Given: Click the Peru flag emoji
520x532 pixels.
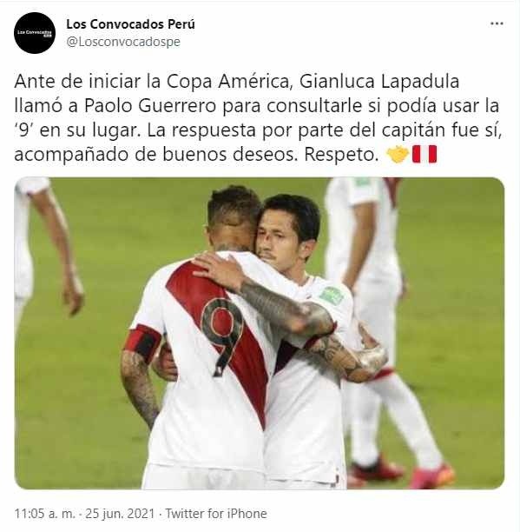Looking at the screenshot, I should pos(425,155).
